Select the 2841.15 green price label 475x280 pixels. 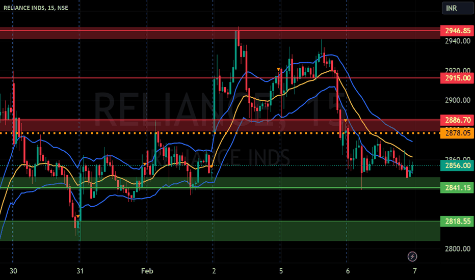(458, 188)
